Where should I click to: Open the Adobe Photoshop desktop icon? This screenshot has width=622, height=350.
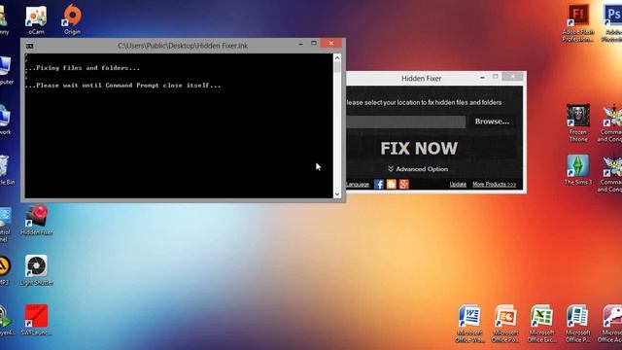click(x=613, y=16)
